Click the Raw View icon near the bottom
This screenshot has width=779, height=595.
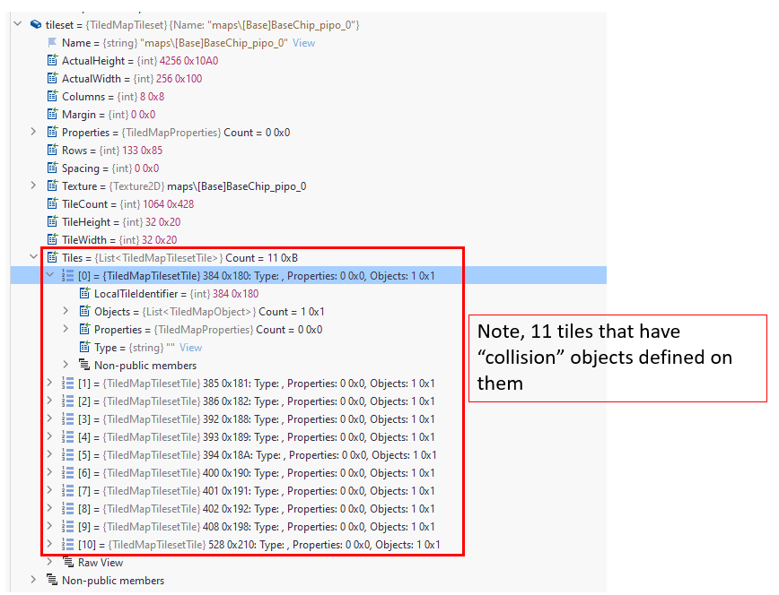66,562
